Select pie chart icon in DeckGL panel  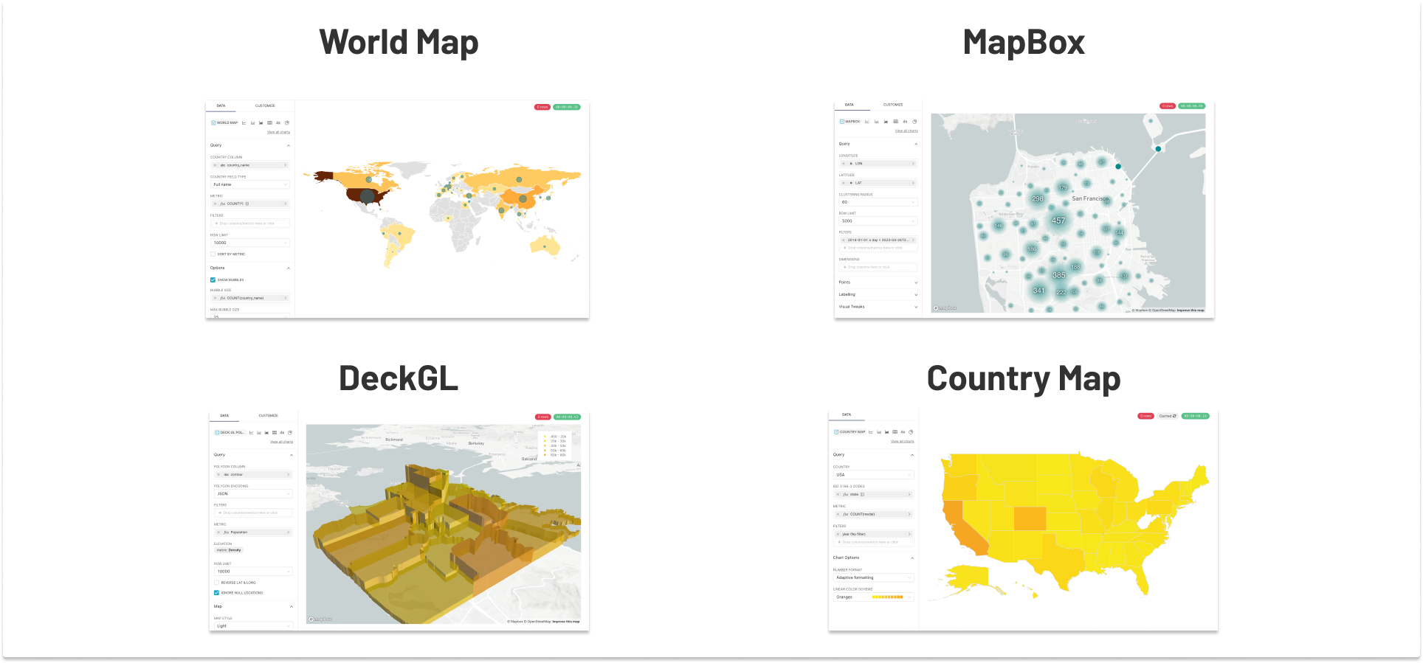click(x=290, y=433)
